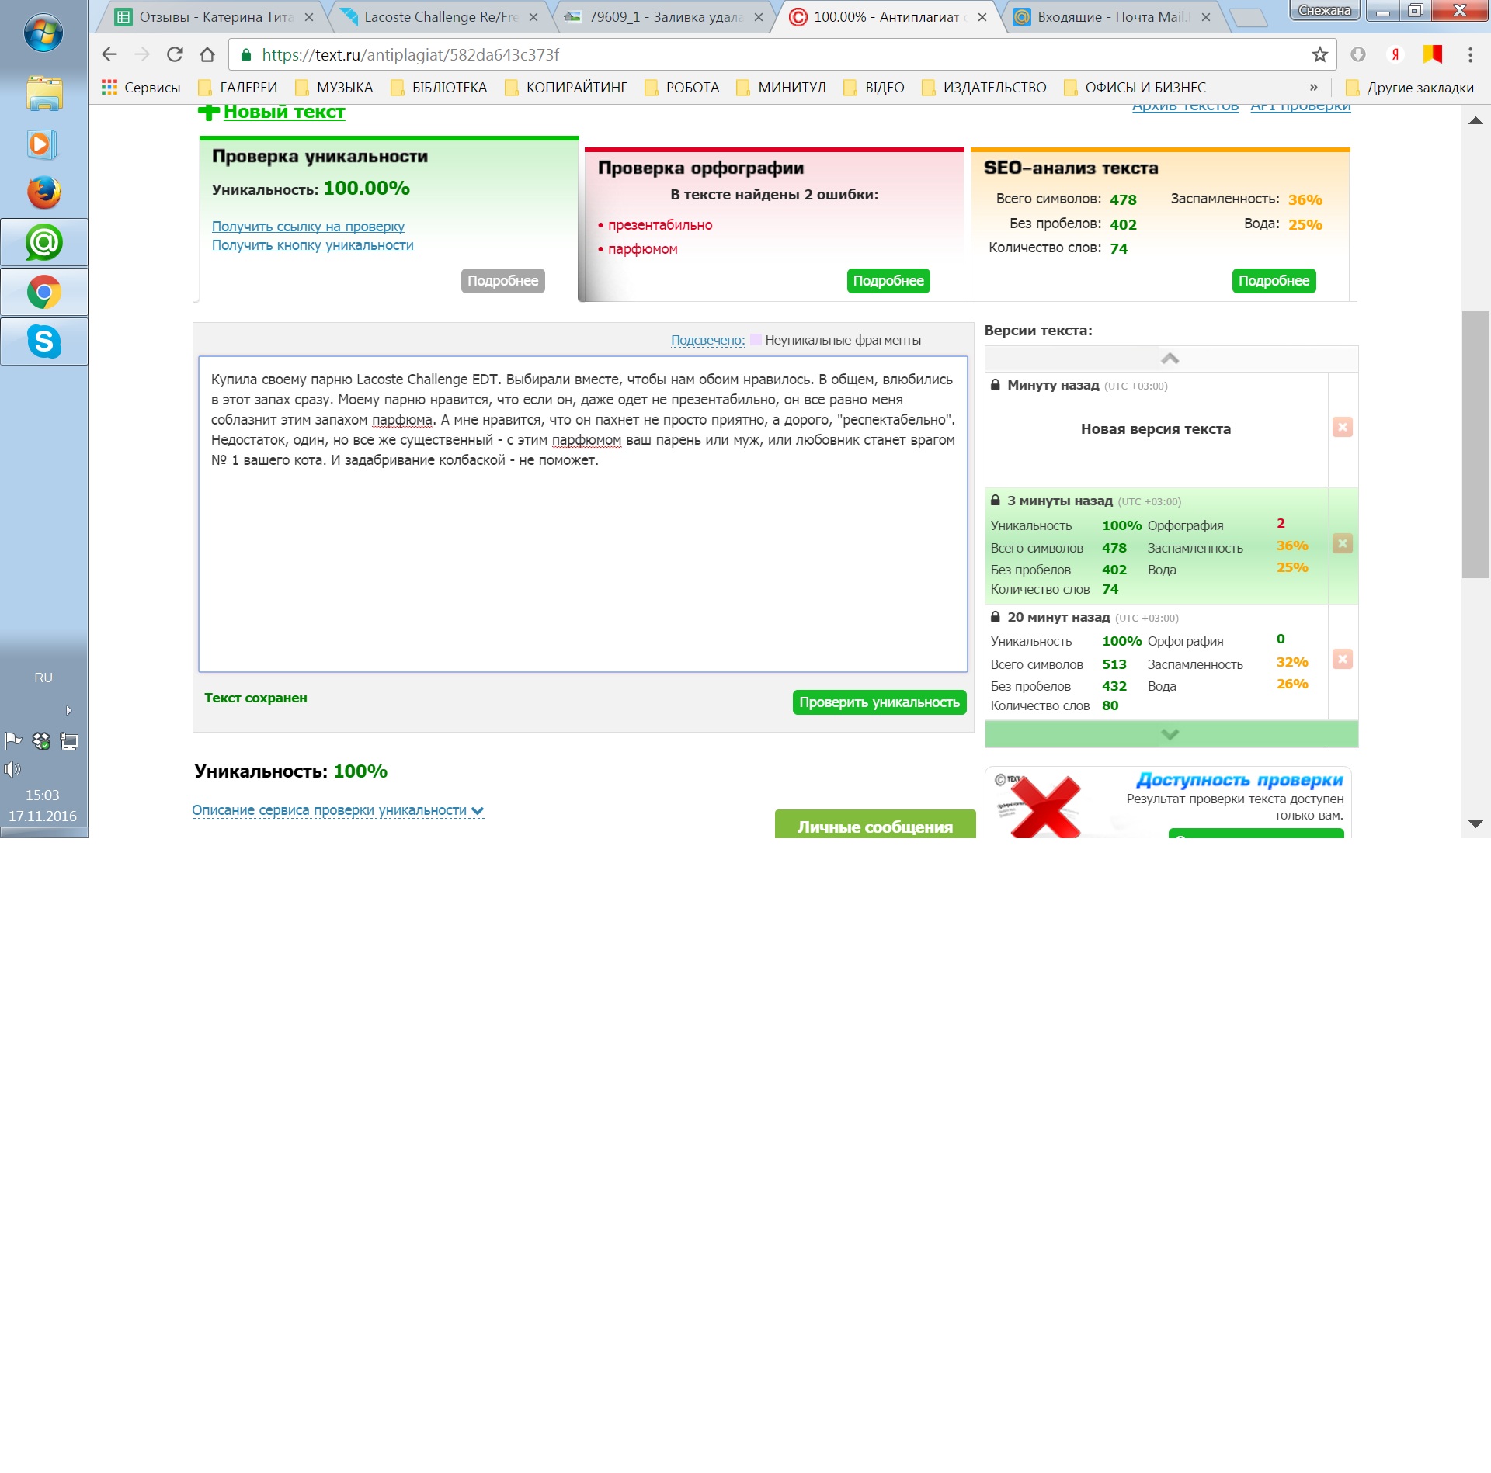
Task: Expand 'Описание сервиса проверки уникальности'
Action: (338, 810)
